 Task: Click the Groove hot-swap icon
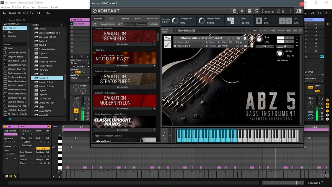point(15,146)
